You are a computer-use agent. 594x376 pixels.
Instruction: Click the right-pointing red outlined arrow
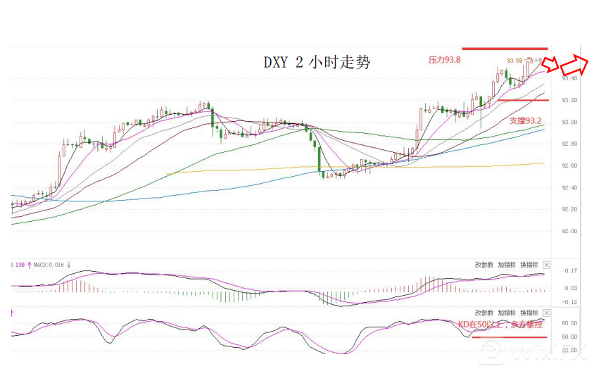click(579, 65)
